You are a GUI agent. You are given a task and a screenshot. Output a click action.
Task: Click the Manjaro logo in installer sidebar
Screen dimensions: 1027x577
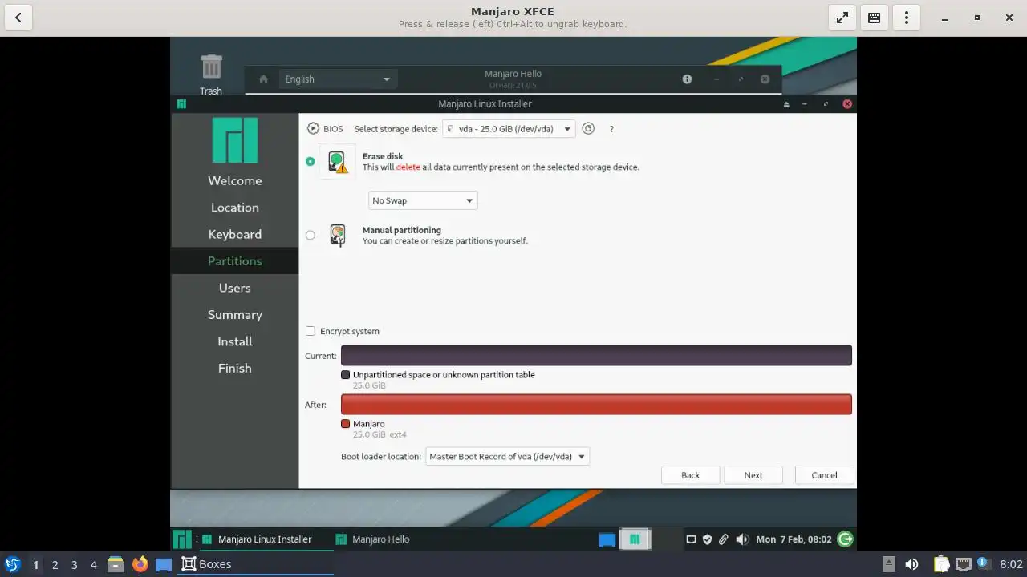tap(234, 140)
